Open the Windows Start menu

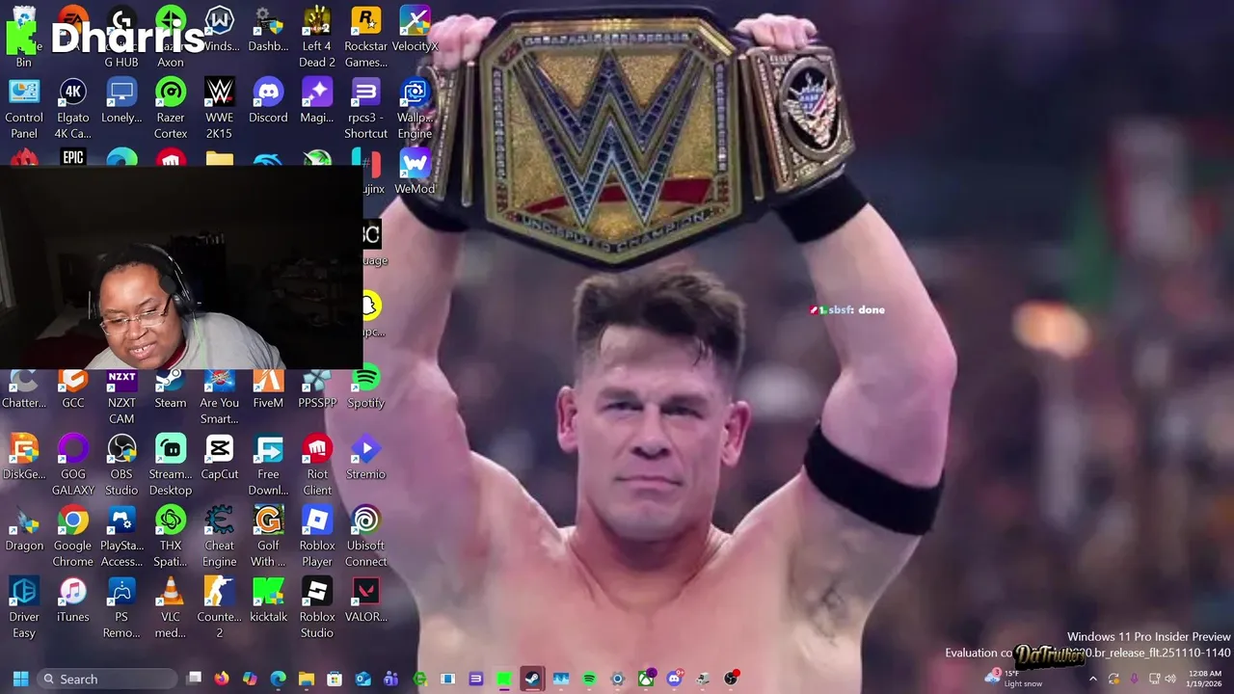click(20, 679)
